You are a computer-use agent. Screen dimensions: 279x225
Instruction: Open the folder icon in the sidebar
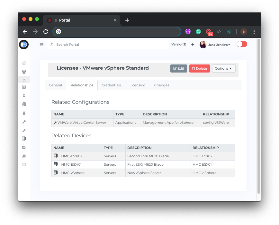coord(24,147)
